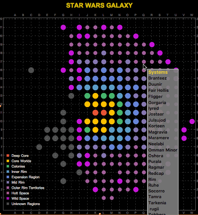Select 'Korteen' in the Systems list
The height and width of the screenshot is (215, 198).
point(156,126)
